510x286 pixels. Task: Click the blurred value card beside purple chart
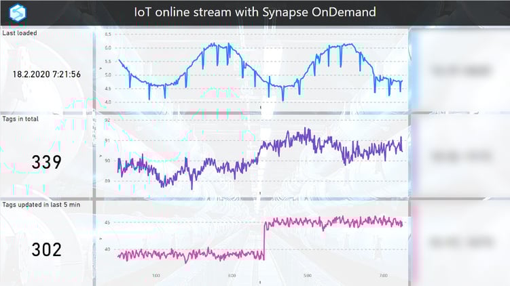(x=460, y=157)
